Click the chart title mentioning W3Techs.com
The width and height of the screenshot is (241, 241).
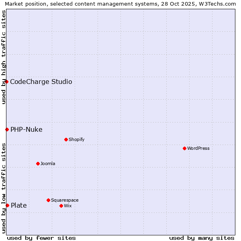point(120,4)
